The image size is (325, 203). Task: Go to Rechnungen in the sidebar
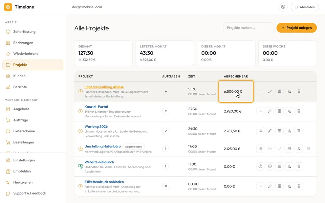click(x=33, y=43)
